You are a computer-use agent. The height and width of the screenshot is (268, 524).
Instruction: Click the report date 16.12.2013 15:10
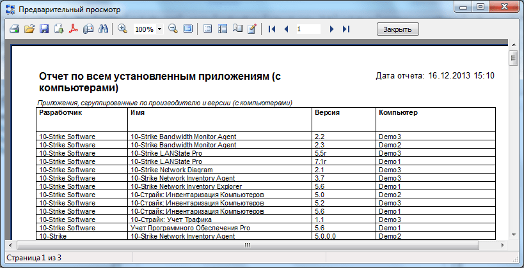461,76
